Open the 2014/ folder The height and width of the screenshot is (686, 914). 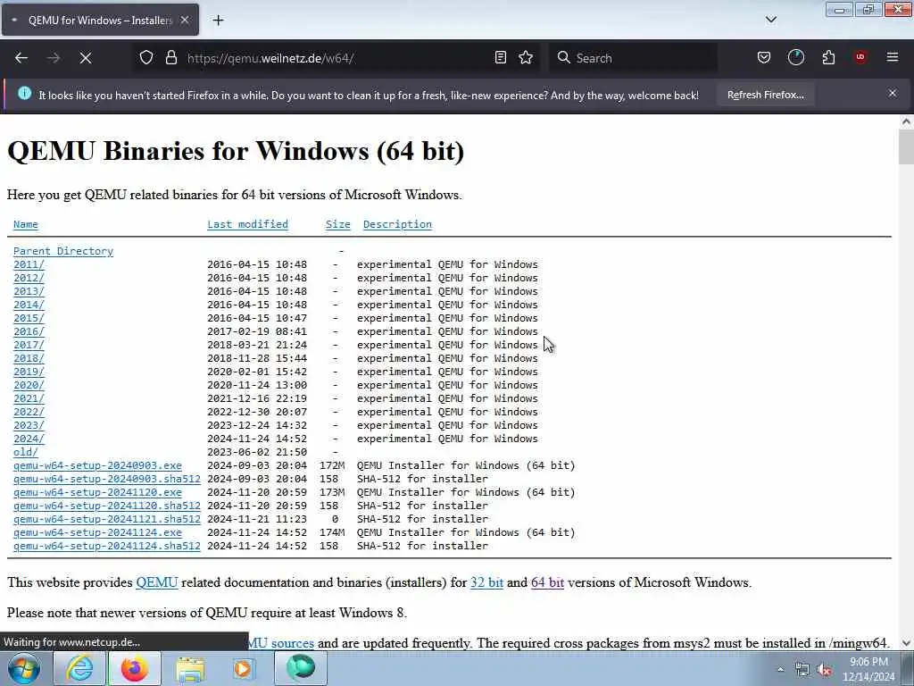(x=29, y=305)
